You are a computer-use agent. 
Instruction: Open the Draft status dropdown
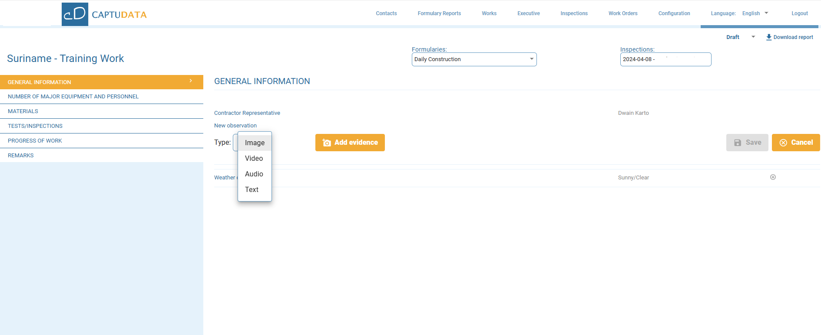click(x=753, y=37)
